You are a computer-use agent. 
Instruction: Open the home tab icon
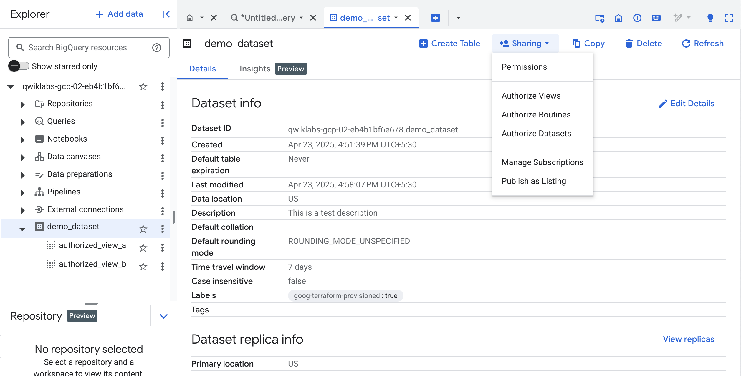[x=190, y=18]
